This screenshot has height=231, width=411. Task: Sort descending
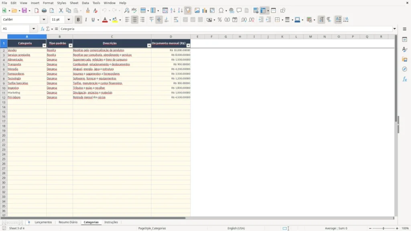click(180, 10)
